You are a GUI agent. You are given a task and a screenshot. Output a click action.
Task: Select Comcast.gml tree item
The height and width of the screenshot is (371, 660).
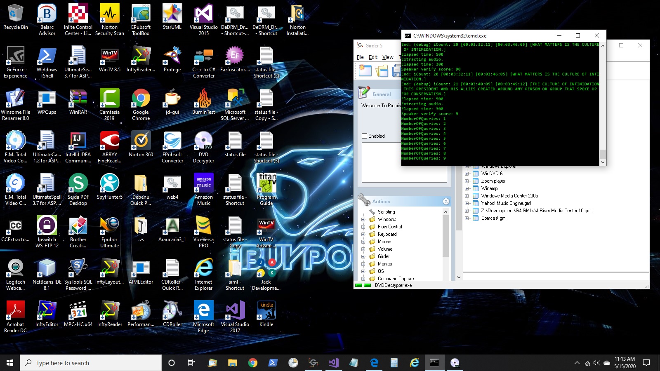[x=494, y=218]
